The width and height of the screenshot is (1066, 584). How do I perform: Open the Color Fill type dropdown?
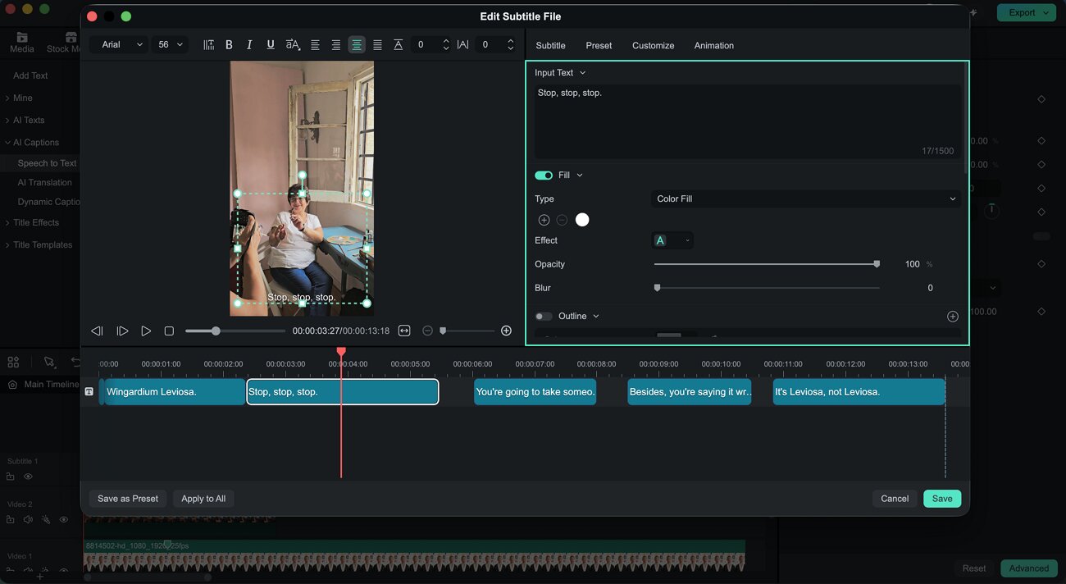coord(806,198)
